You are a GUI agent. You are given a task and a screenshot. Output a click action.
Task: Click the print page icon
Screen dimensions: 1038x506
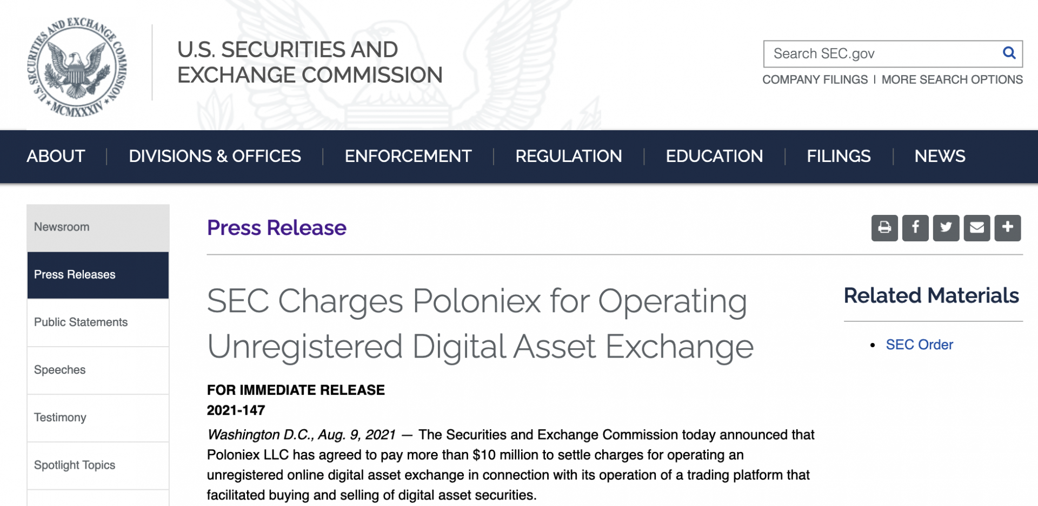click(x=884, y=228)
